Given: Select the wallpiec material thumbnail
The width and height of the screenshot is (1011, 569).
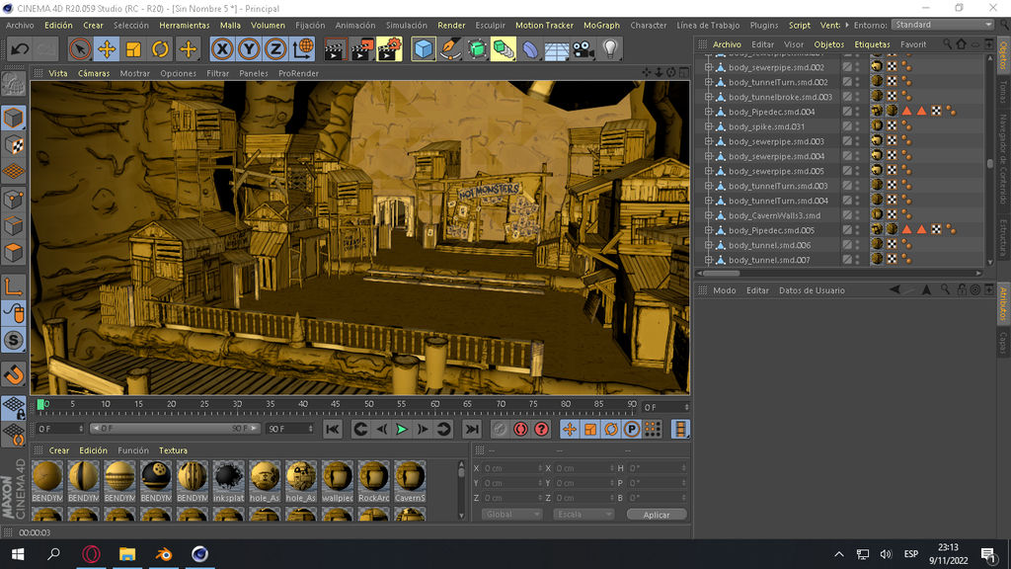Looking at the screenshot, I should [338, 481].
